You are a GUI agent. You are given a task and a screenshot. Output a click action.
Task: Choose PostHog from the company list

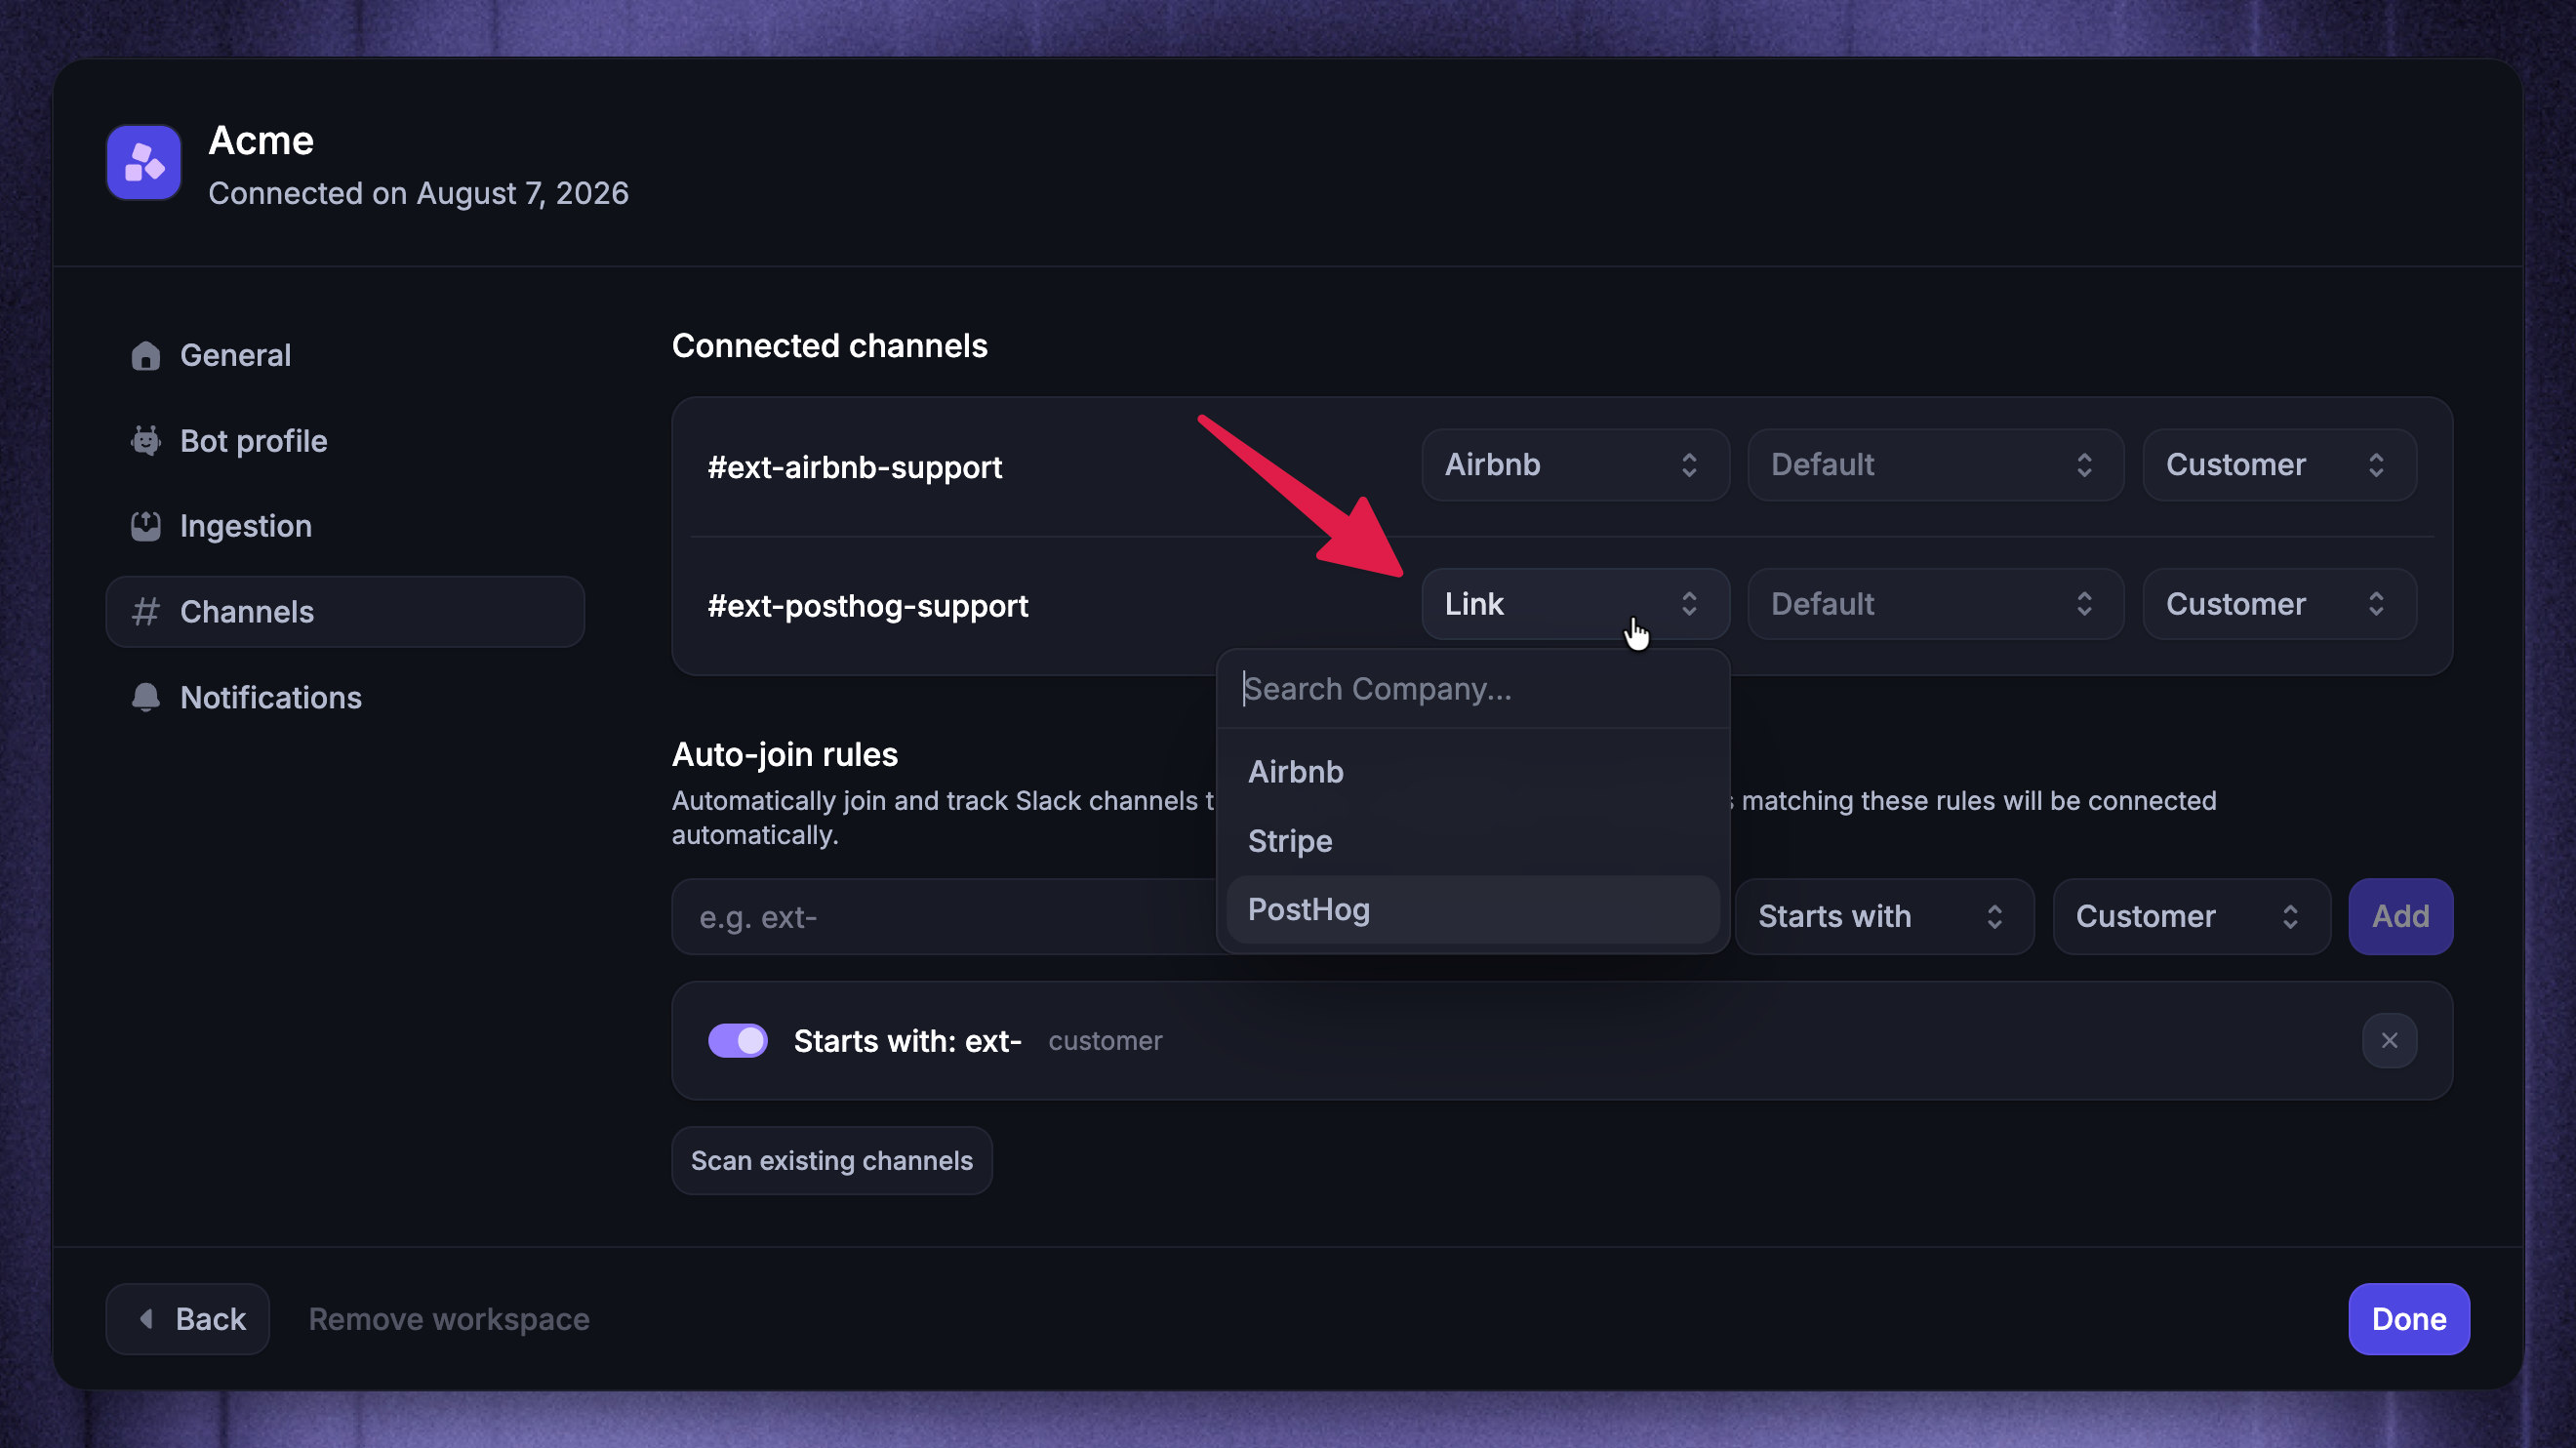1472,909
